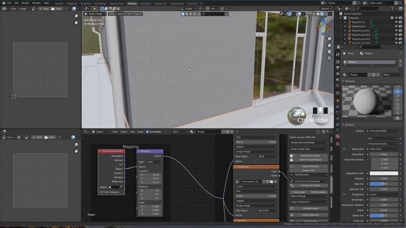Screen dimensions: 406x228
Task: Expand the Preview panel
Action: [350, 81]
